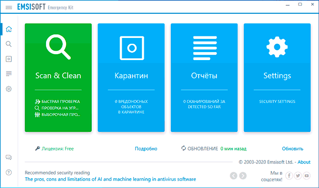319x188 pixels.
Task: Click the large magnifier icon on Scan & Clean
Action: (58, 47)
